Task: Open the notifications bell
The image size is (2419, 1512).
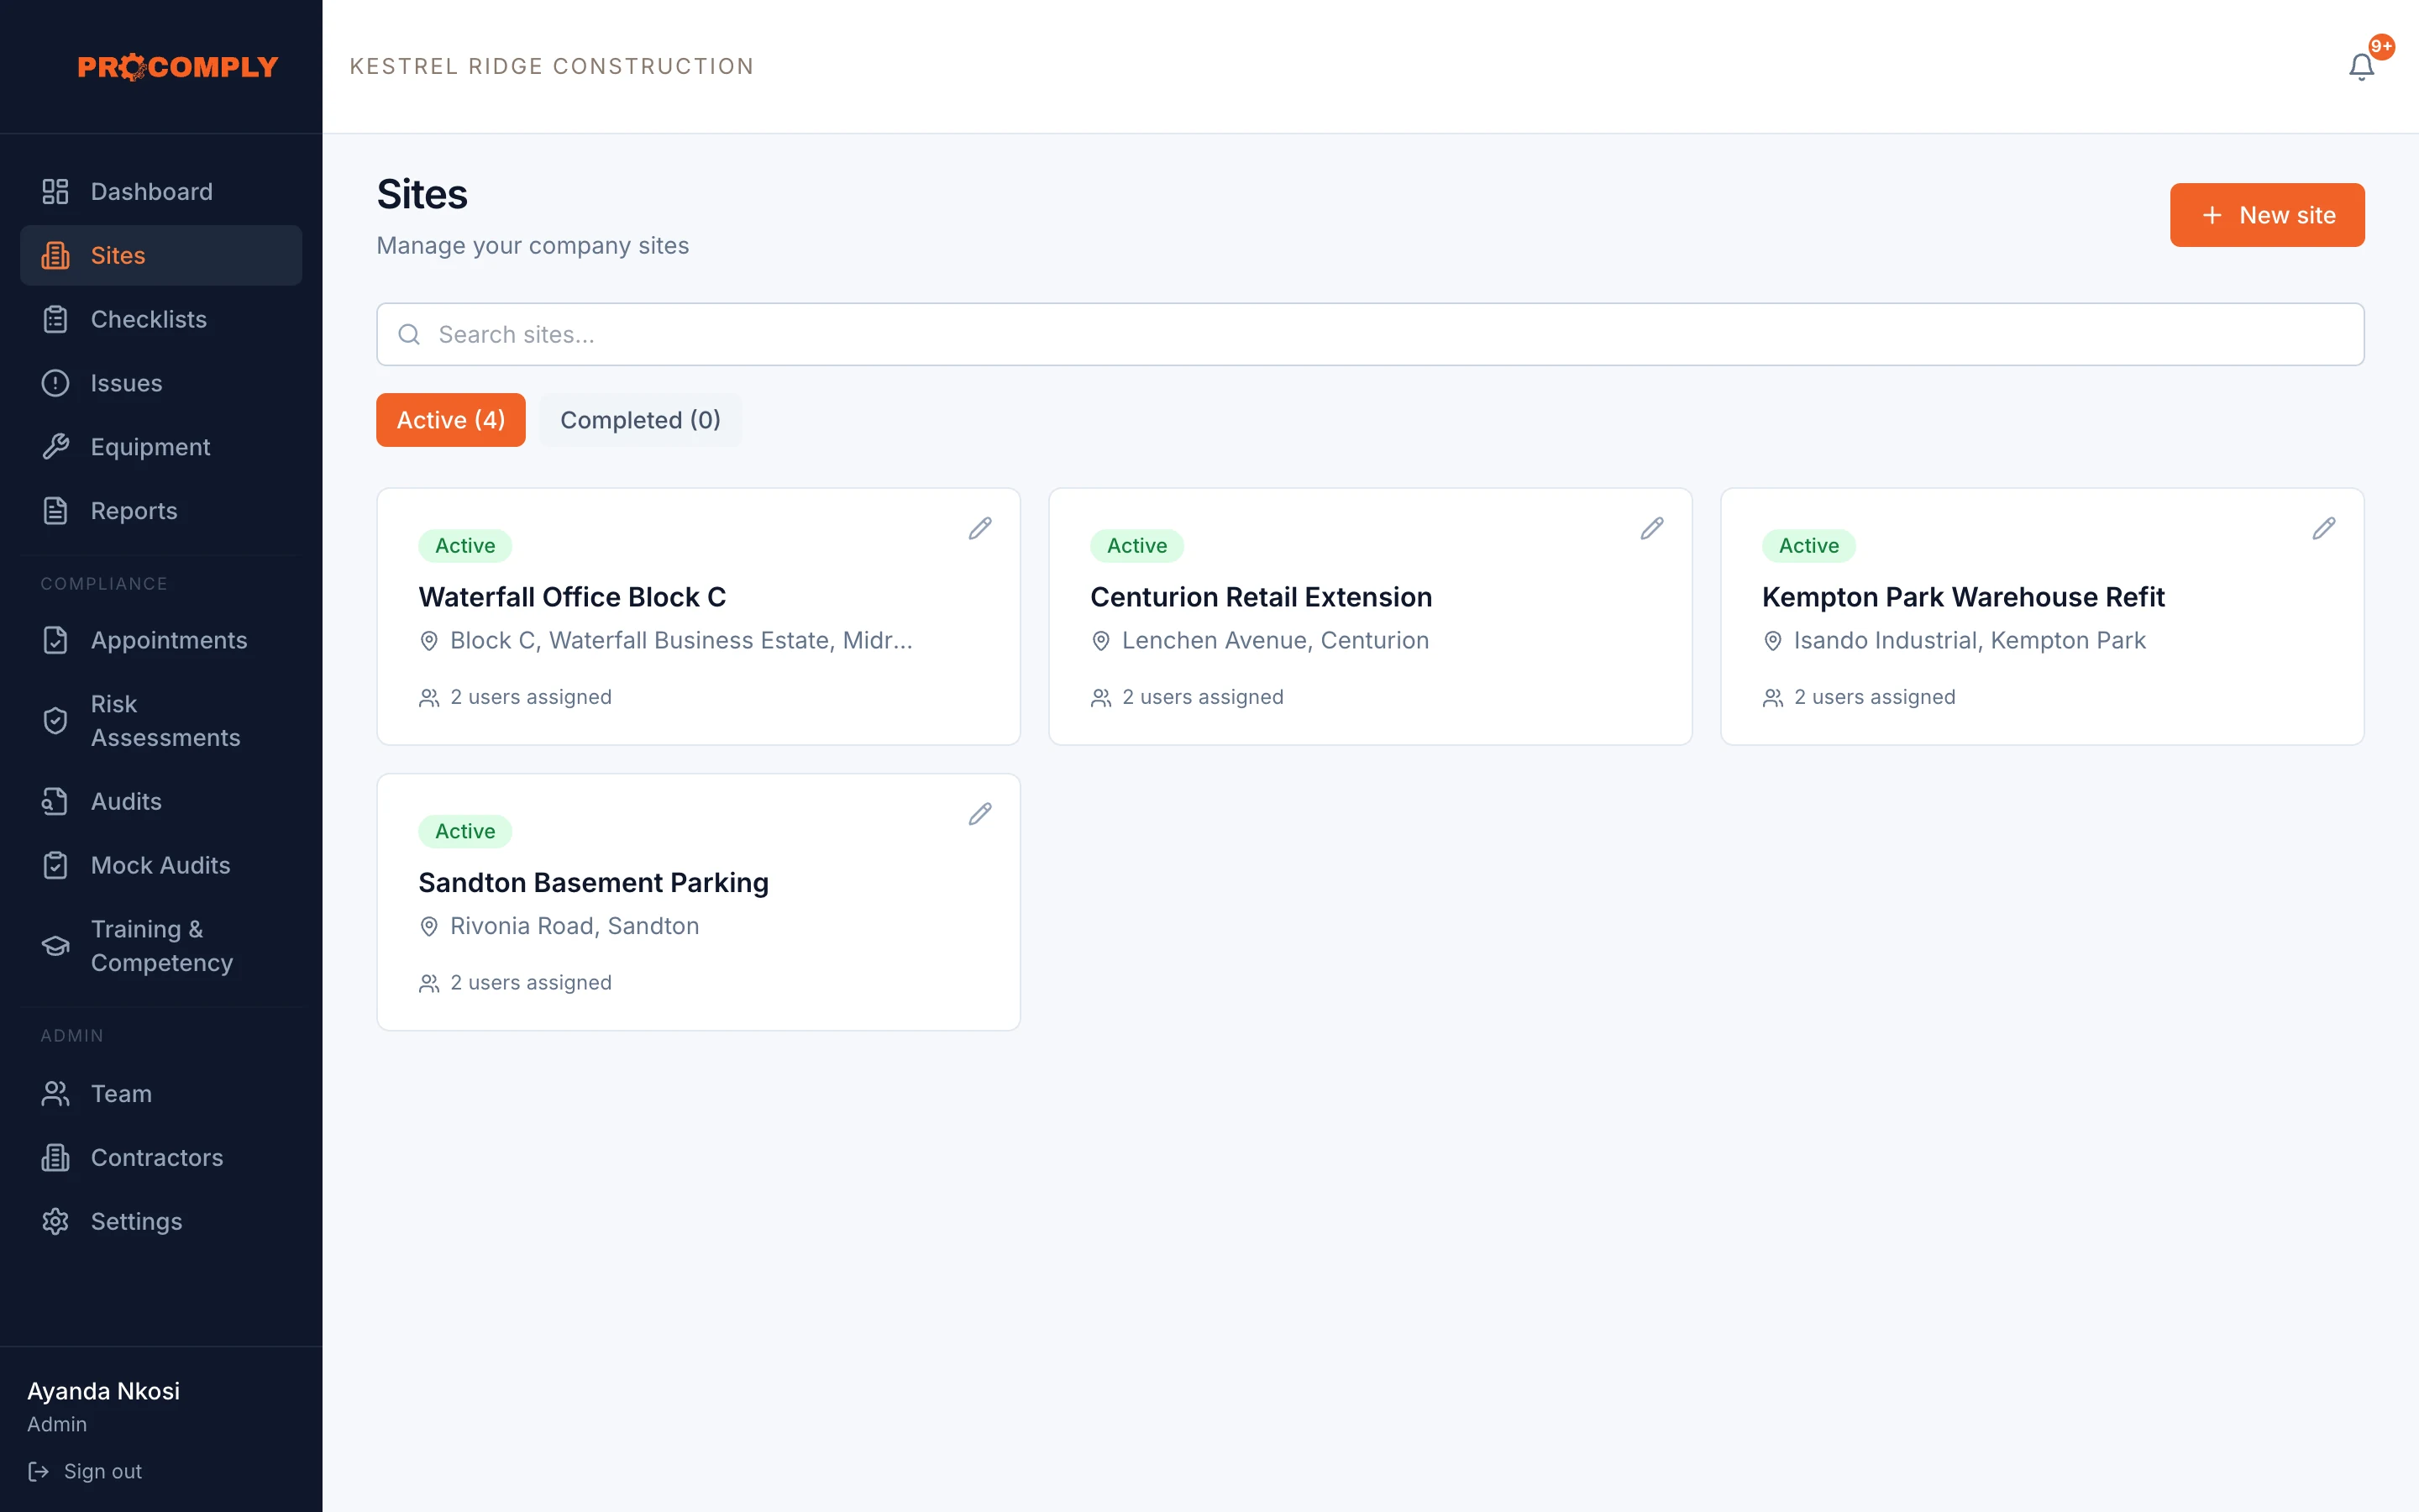Action: 2361,67
